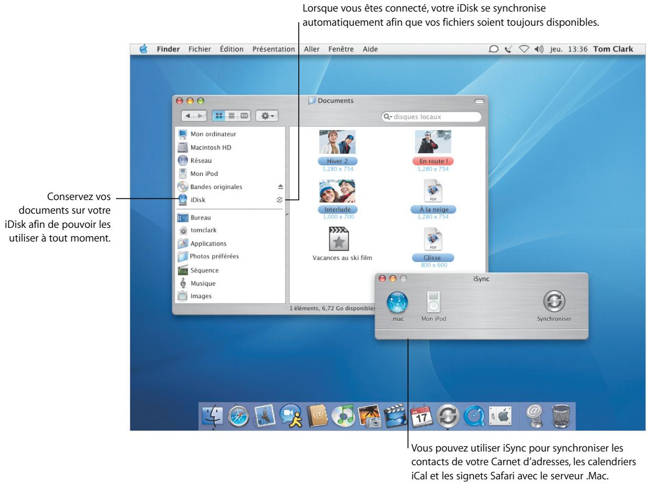Image resolution: width=647 pixels, height=483 pixels.
Task: Click the iDisk sync status icon
Action: [280, 199]
